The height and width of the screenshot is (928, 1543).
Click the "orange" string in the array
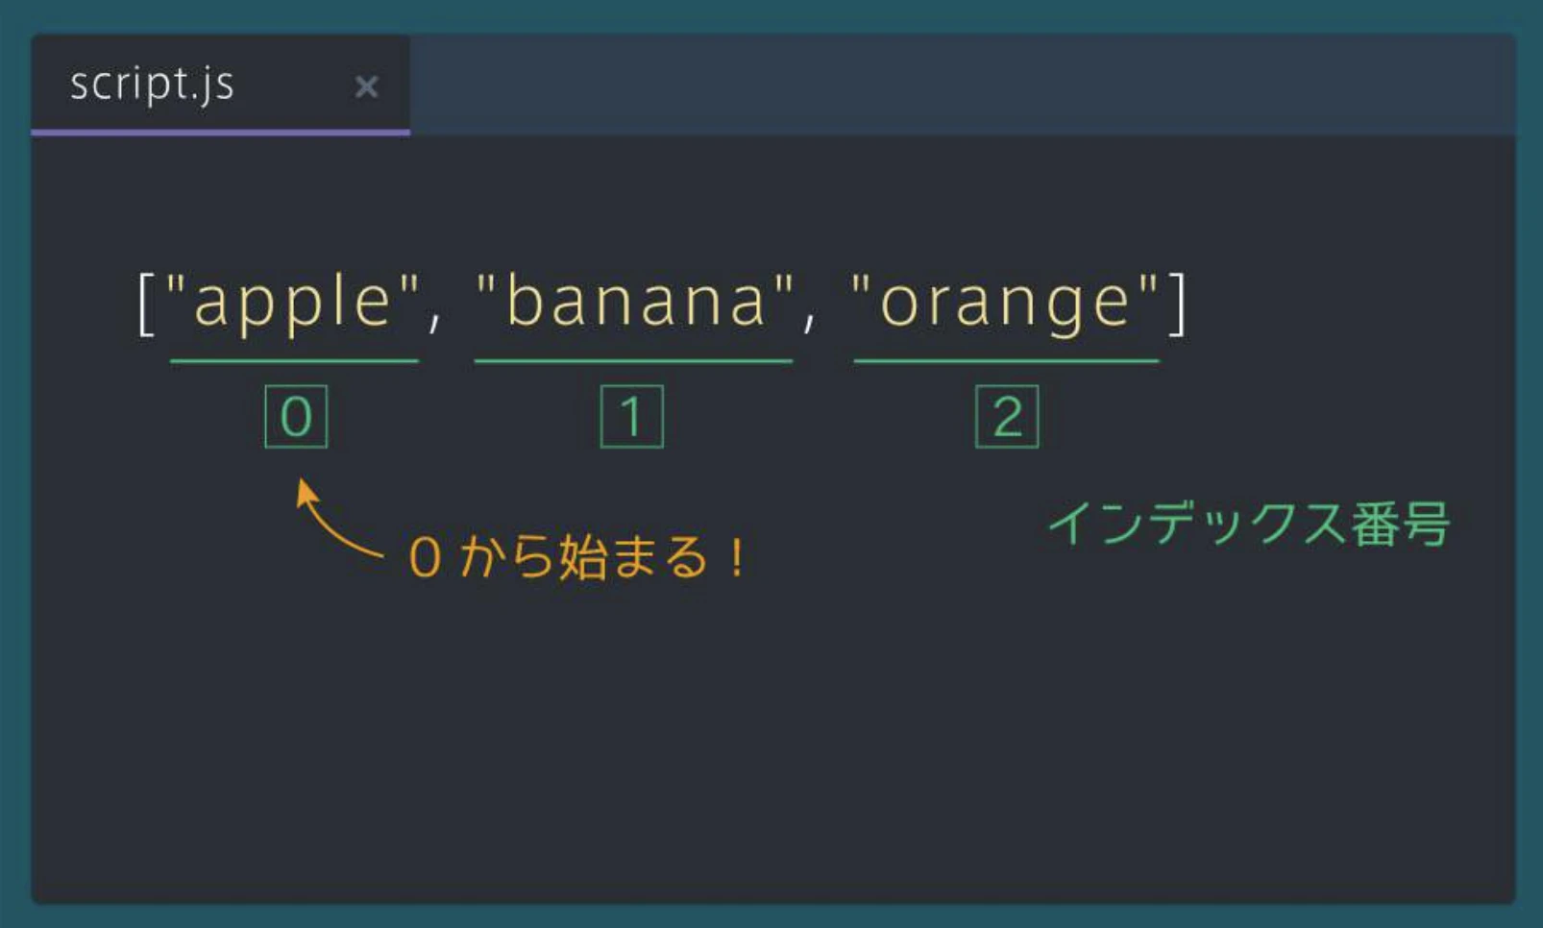[1005, 304]
